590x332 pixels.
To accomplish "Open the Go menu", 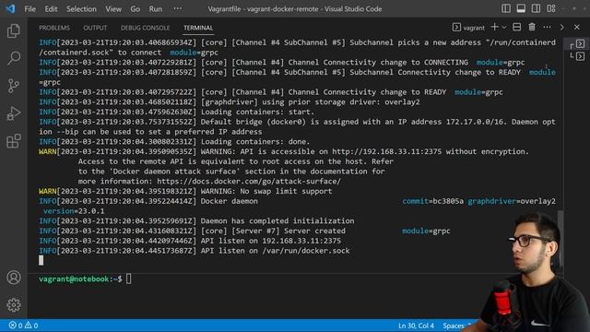I will coord(136,9).
